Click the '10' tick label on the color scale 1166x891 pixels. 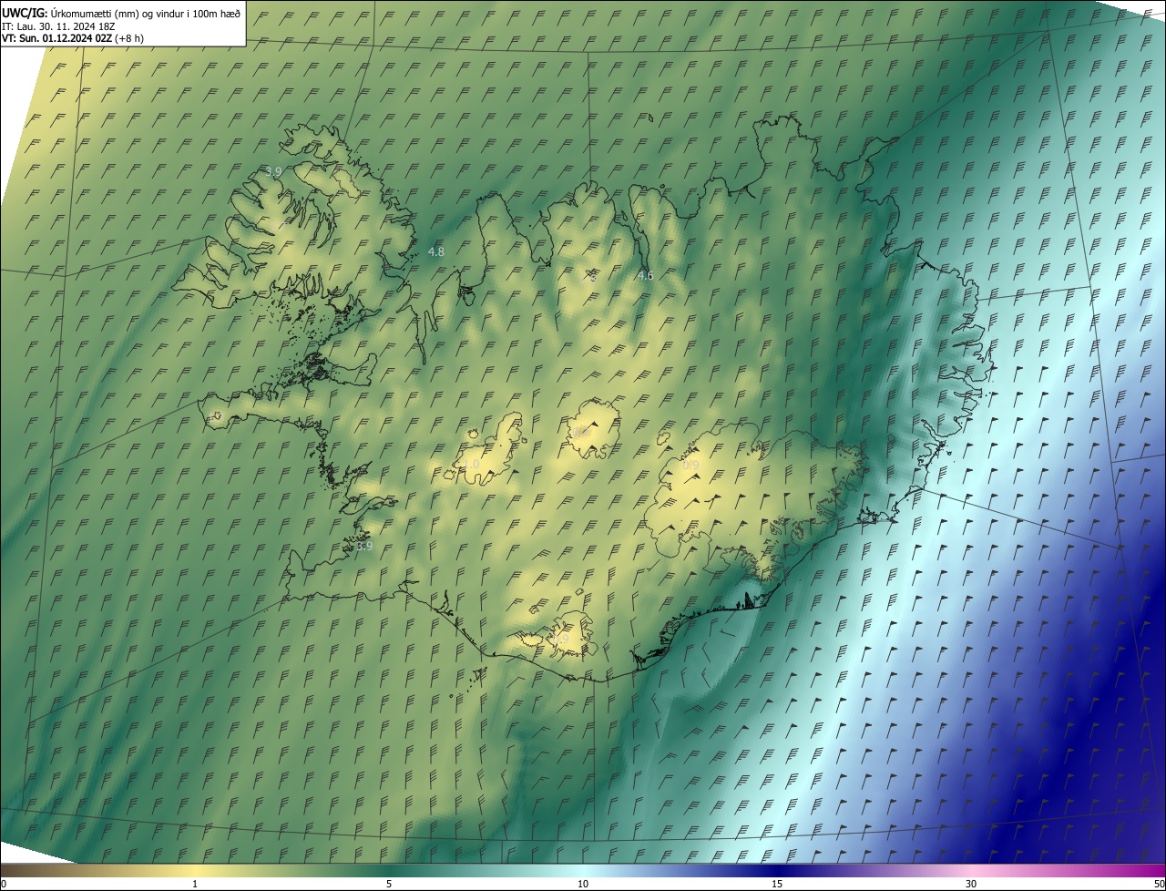(x=583, y=884)
